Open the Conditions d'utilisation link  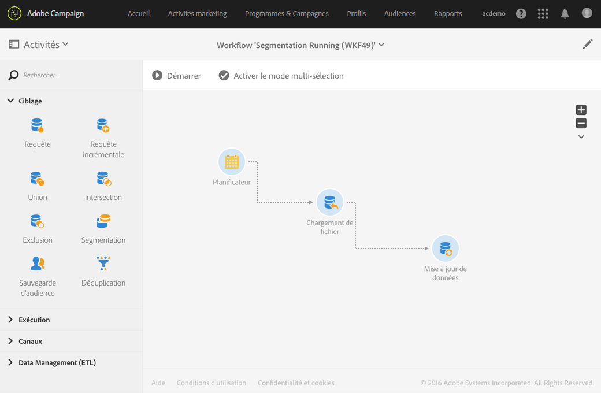coord(211,383)
